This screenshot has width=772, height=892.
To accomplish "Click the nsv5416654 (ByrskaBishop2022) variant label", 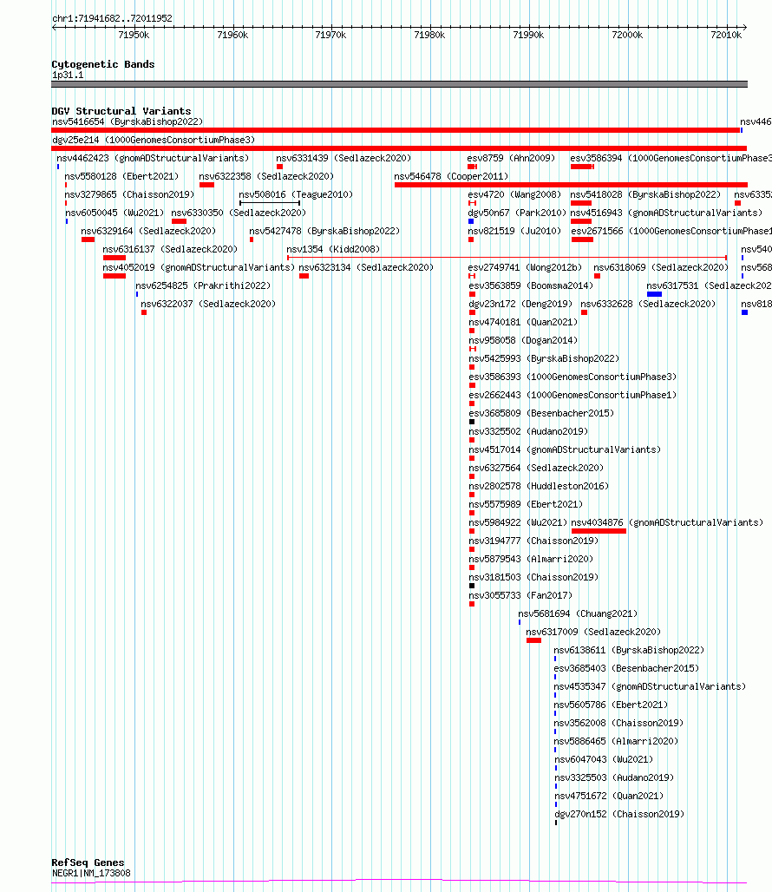I will click(128, 121).
